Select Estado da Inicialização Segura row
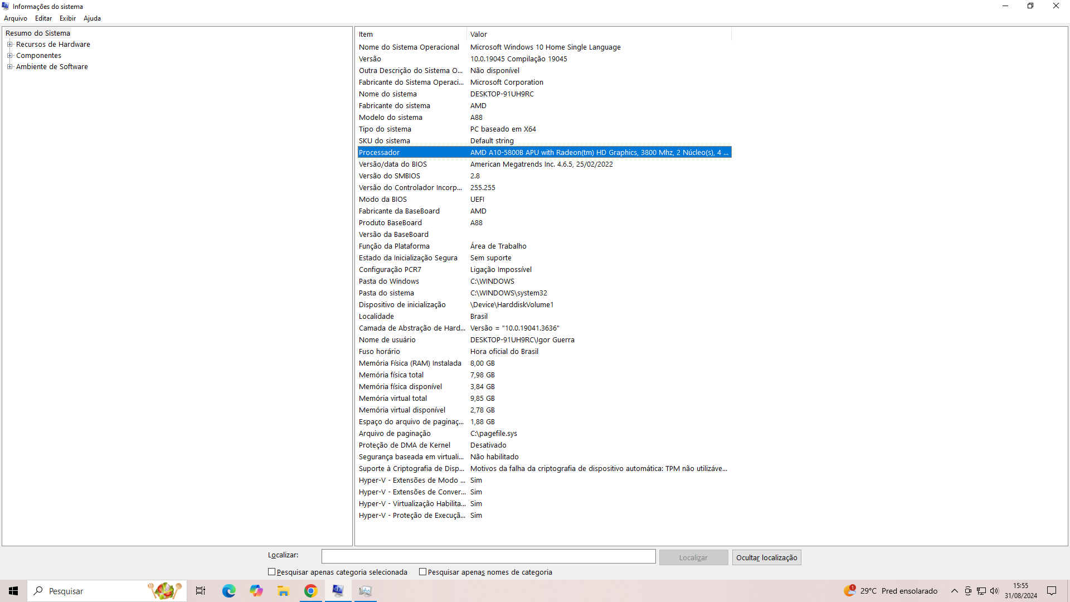 pos(544,258)
